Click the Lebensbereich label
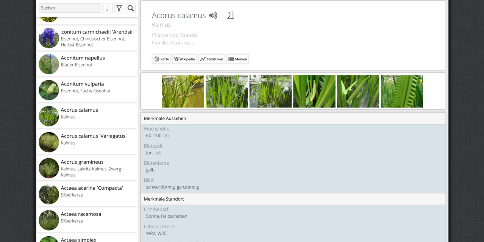The height and width of the screenshot is (242, 484). 160,226
